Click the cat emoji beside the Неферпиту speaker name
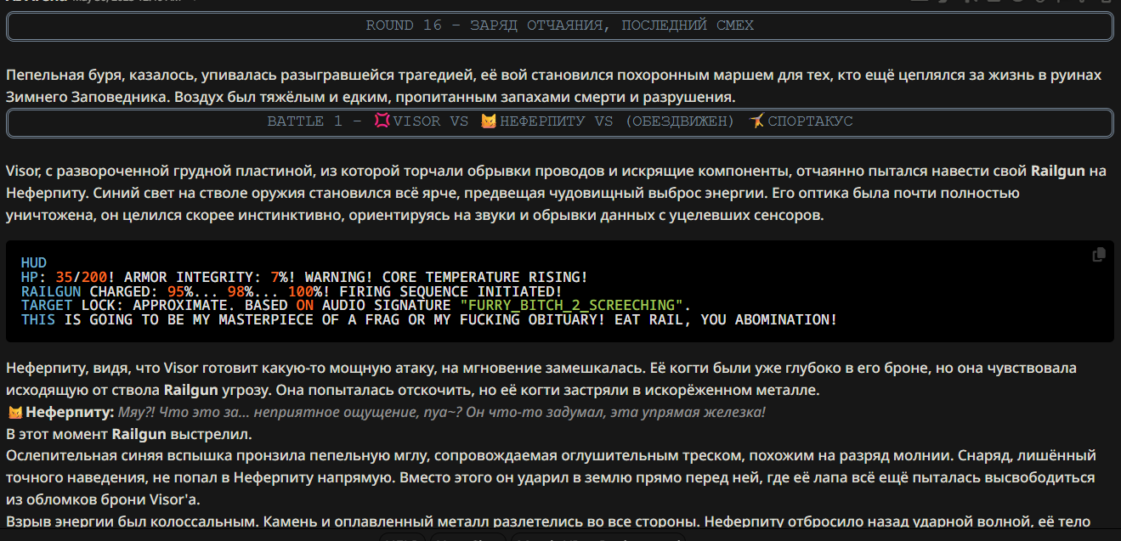The height and width of the screenshot is (541, 1121). tap(14, 413)
